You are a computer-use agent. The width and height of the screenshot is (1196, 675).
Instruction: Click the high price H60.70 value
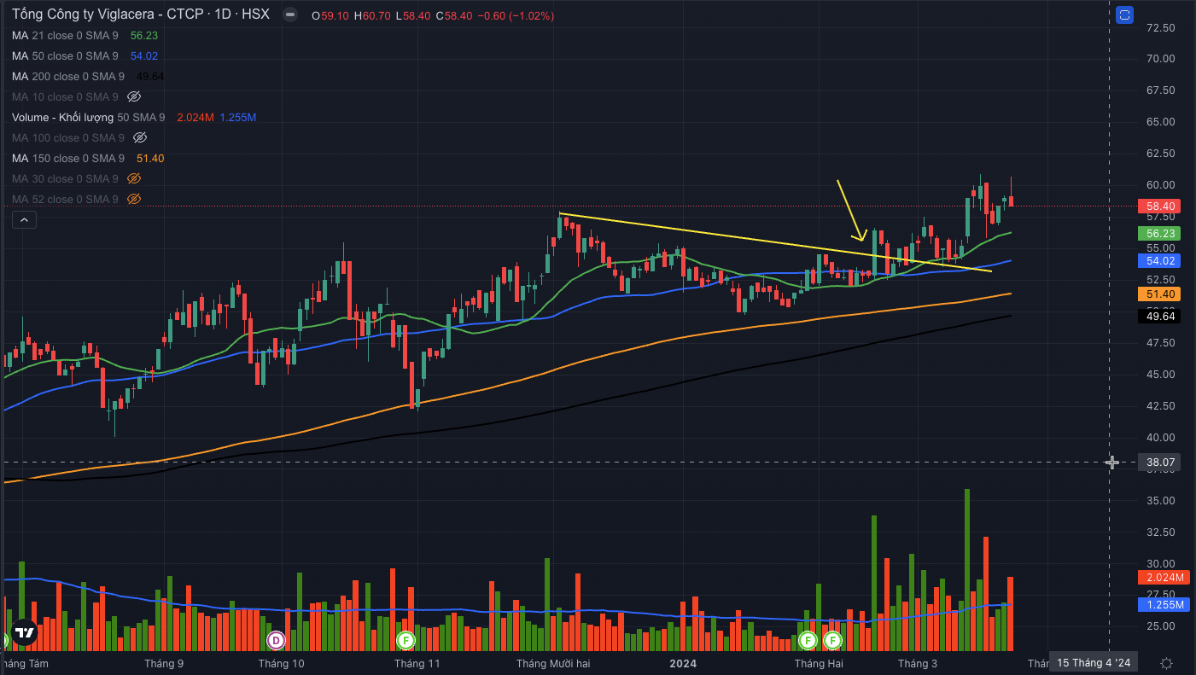pos(370,15)
